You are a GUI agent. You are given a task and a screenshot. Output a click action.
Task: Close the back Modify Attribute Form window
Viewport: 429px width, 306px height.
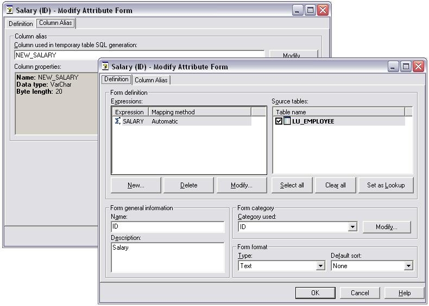pyautogui.click(x=323, y=10)
